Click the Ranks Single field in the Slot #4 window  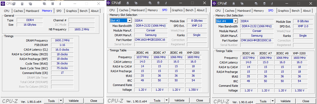pos(303,36)
